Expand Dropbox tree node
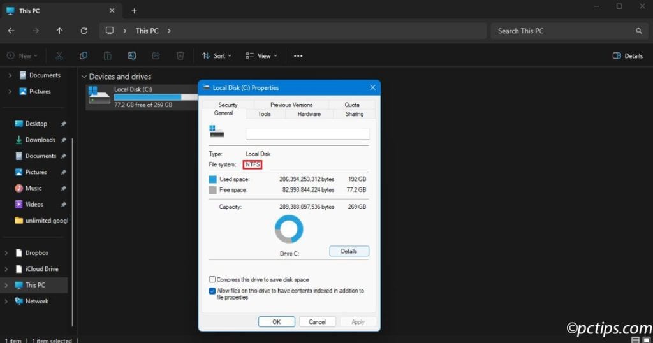 click(6, 252)
